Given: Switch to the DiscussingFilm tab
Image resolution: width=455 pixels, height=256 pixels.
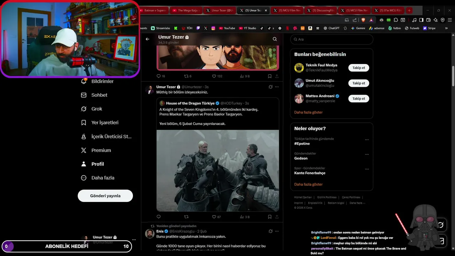Looking at the screenshot, I should pos(321,10).
